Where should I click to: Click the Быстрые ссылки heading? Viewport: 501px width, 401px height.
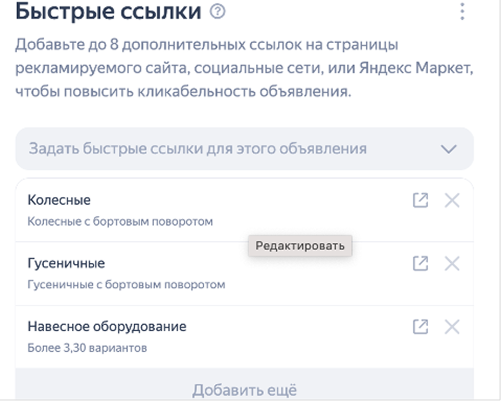tap(108, 12)
